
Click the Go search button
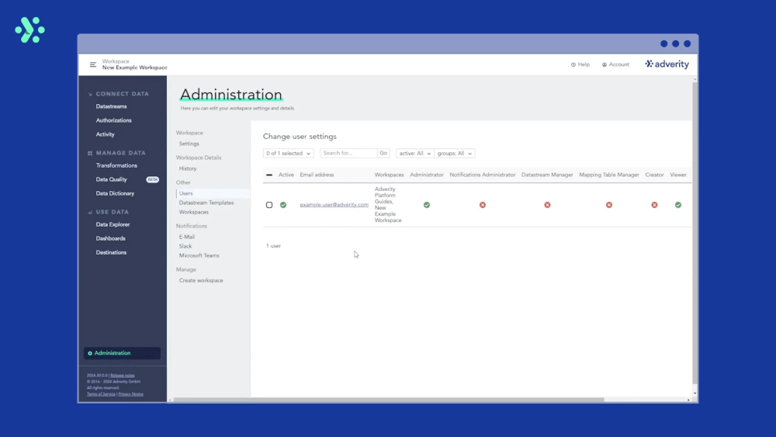tap(383, 154)
